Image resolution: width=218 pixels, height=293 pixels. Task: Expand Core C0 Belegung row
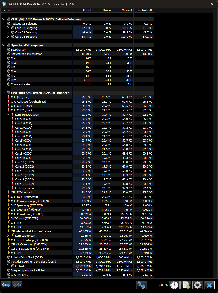(x=8, y=28)
